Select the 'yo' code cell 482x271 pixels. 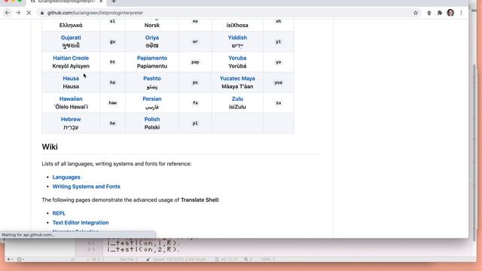pyautogui.click(x=278, y=62)
